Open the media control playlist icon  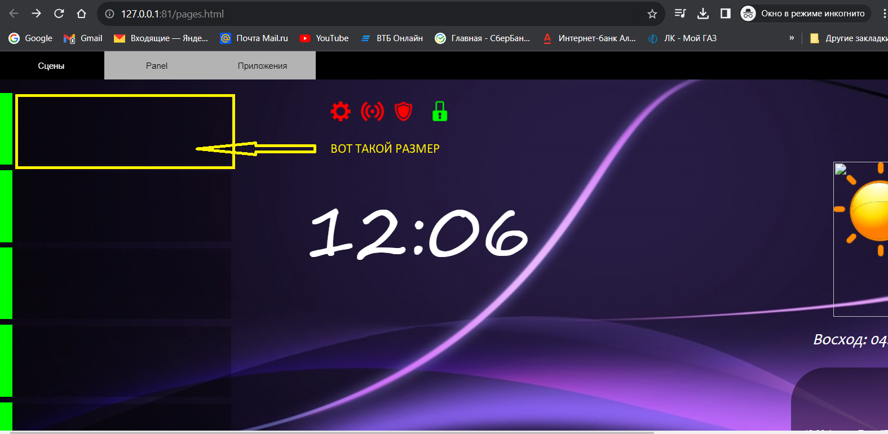click(681, 14)
